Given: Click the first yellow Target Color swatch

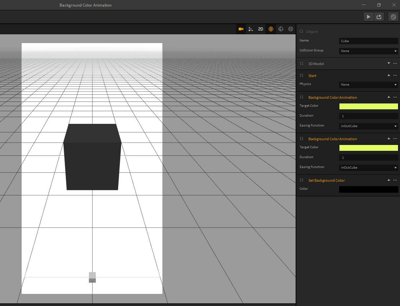Looking at the screenshot, I should pyautogui.click(x=368, y=106).
